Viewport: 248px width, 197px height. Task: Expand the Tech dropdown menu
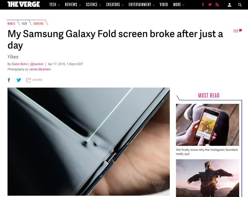[x=54, y=5]
